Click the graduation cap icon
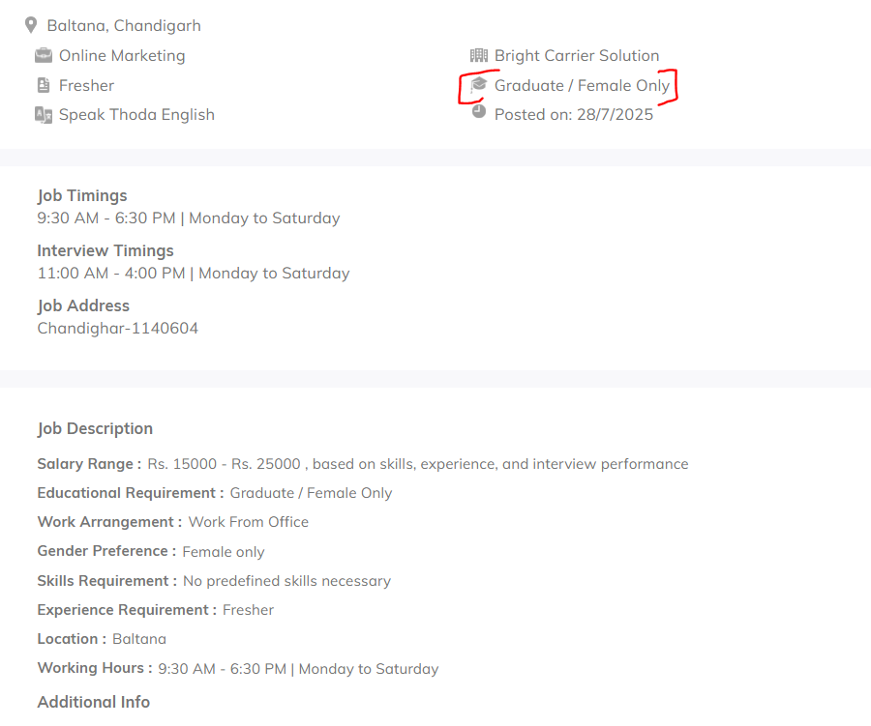Screen dimensions: 871x726 click(479, 85)
